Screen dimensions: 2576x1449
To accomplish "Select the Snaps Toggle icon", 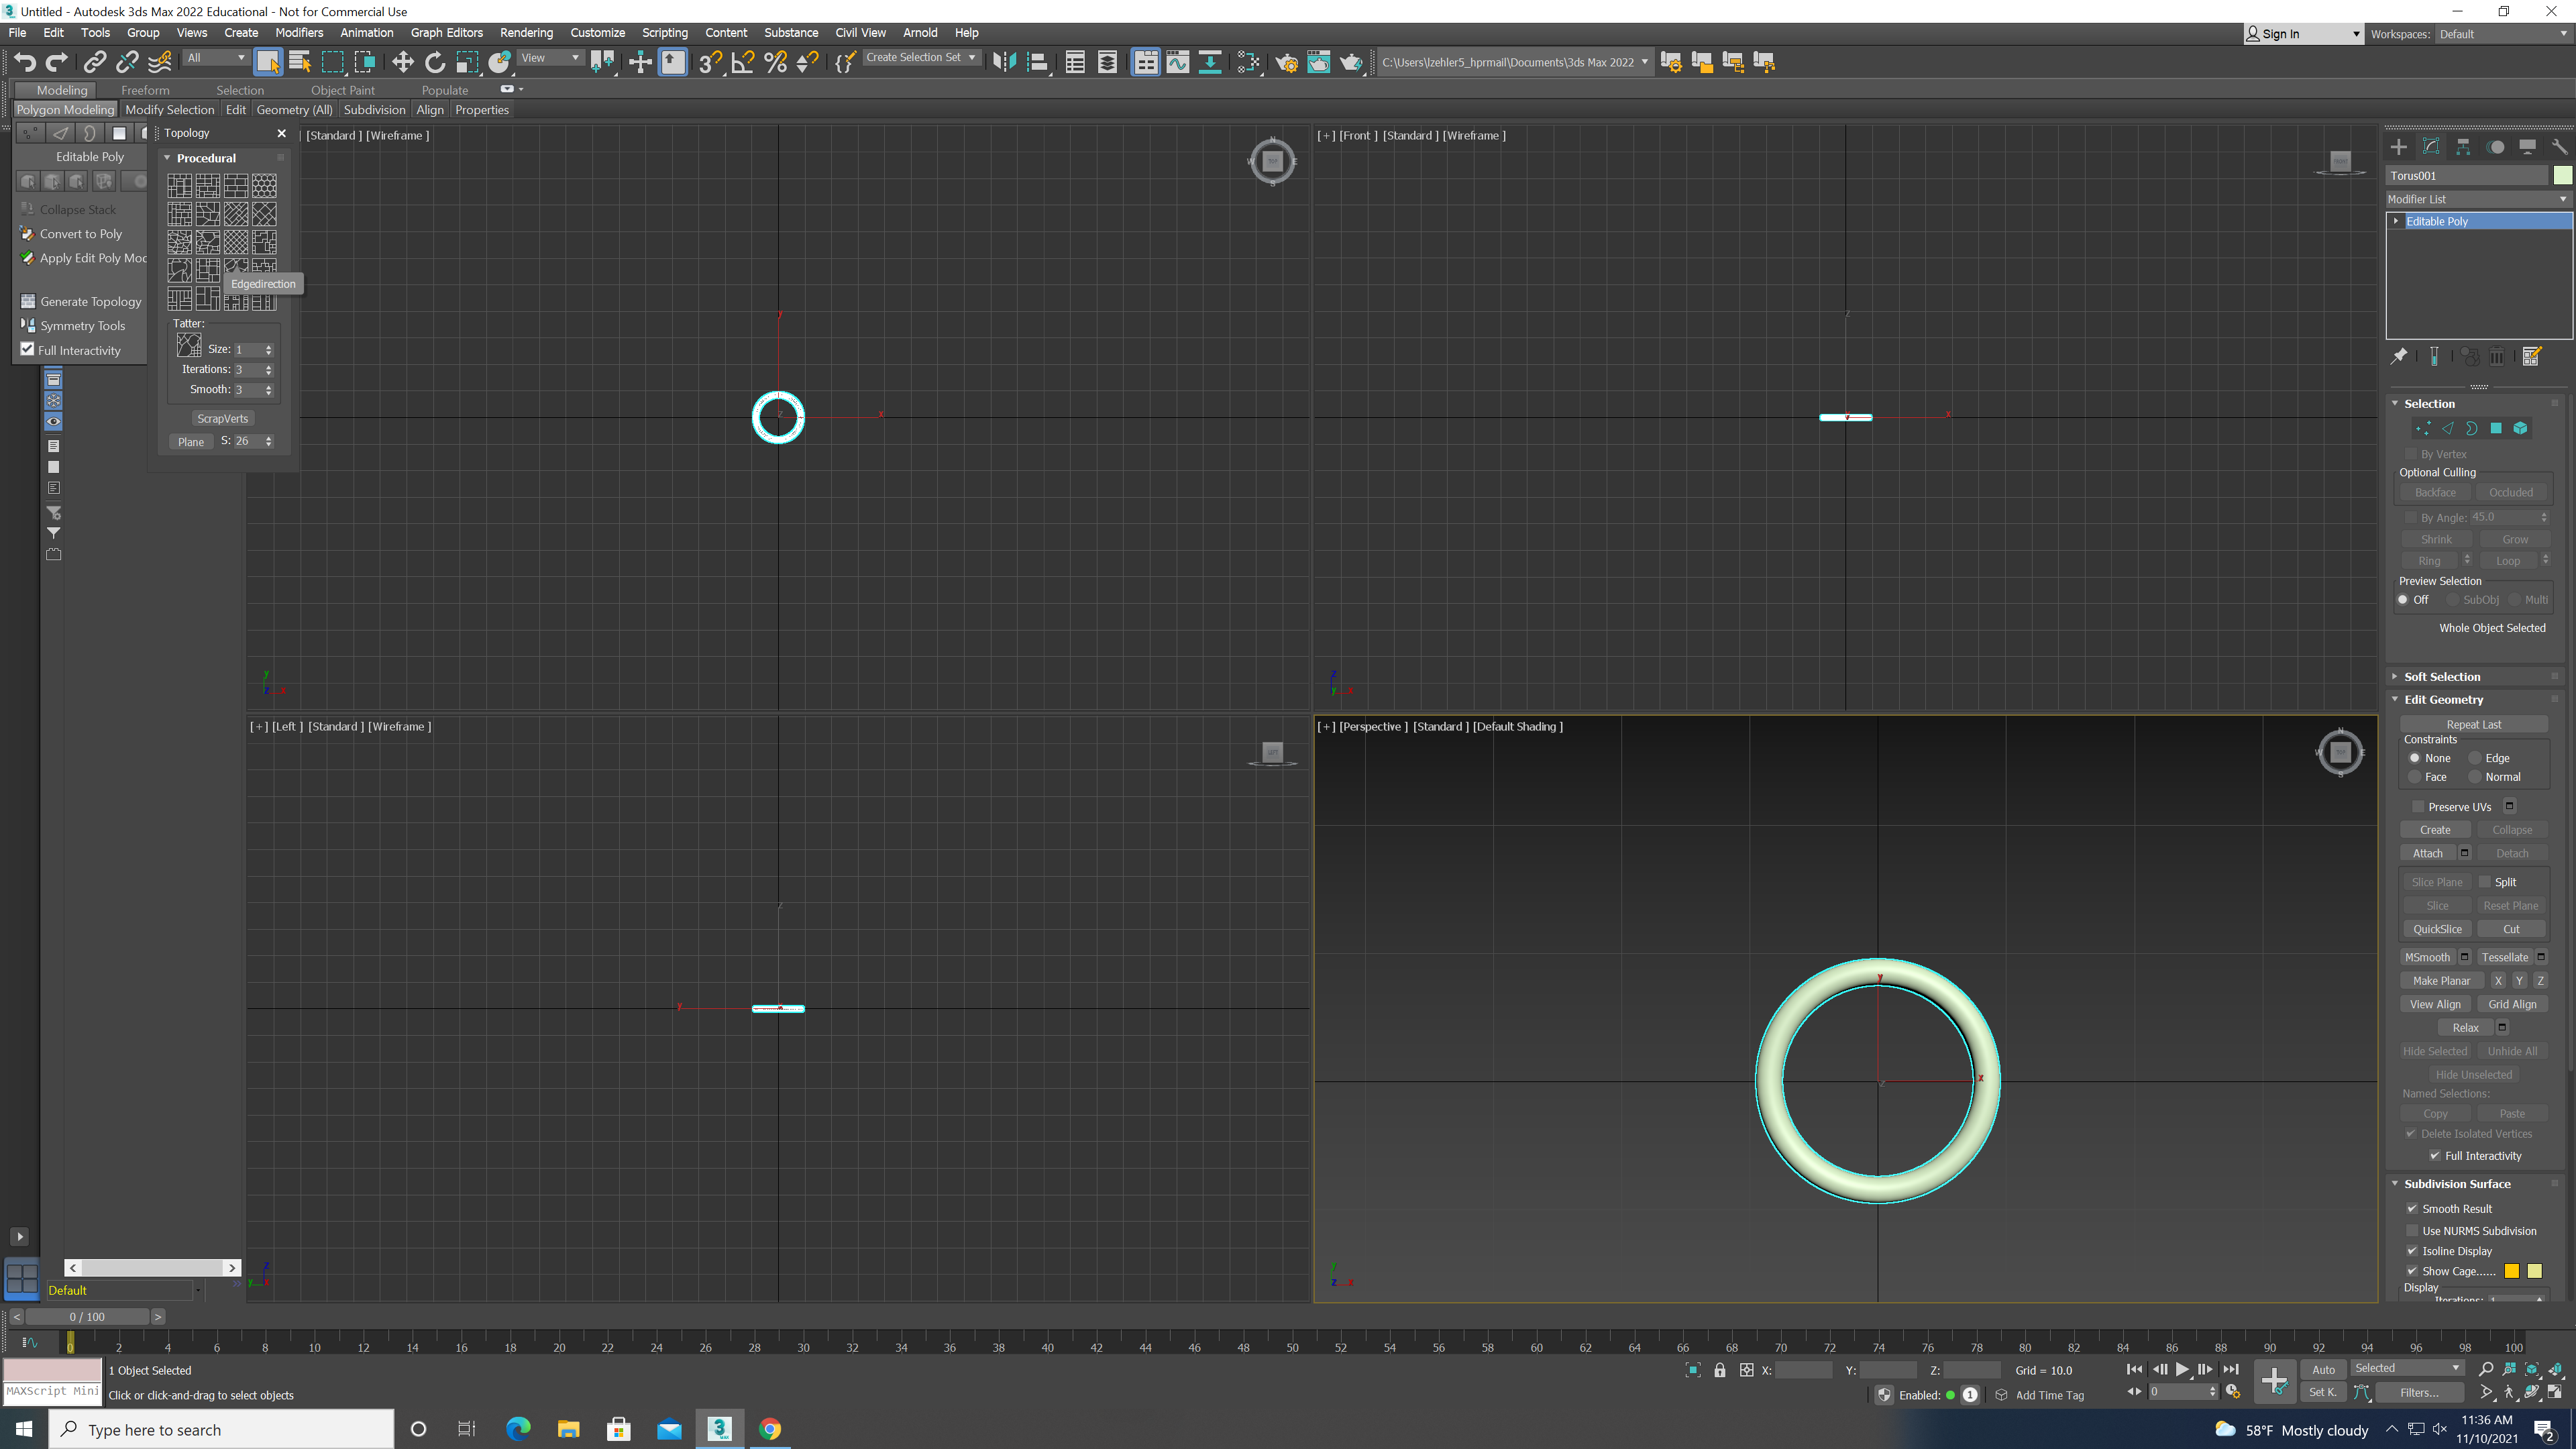I will coord(710,62).
